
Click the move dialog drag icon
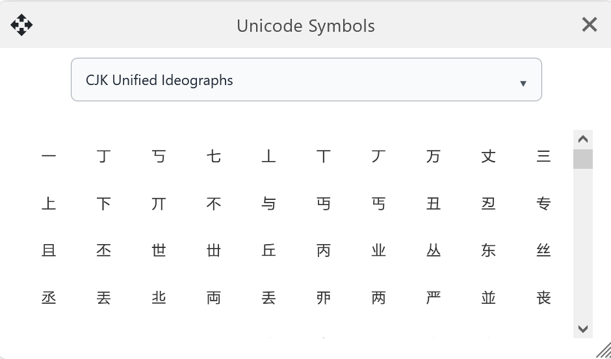coord(21,25)
